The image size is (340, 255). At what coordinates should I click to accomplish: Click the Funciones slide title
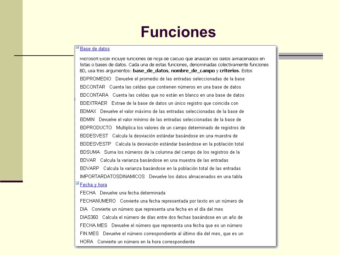tap(178, 32)
